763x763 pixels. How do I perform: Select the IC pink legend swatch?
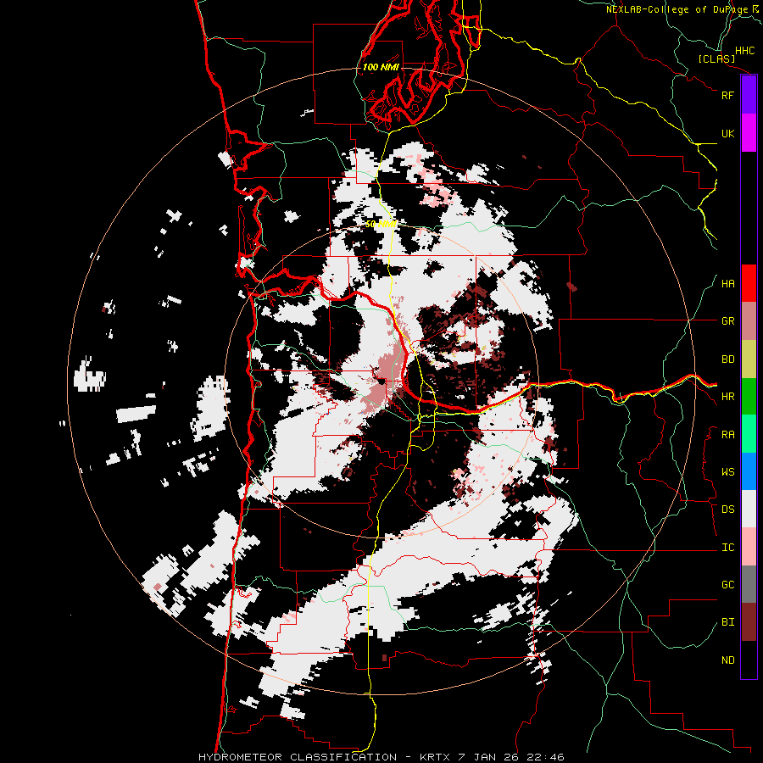[749, 547]
